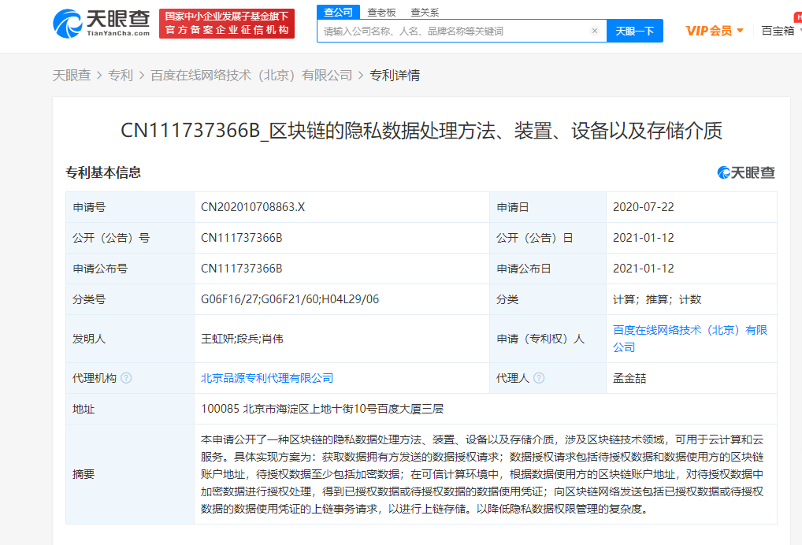
Task: Click the 天眼查 breadcrumb link
Action: pos(72,75)
